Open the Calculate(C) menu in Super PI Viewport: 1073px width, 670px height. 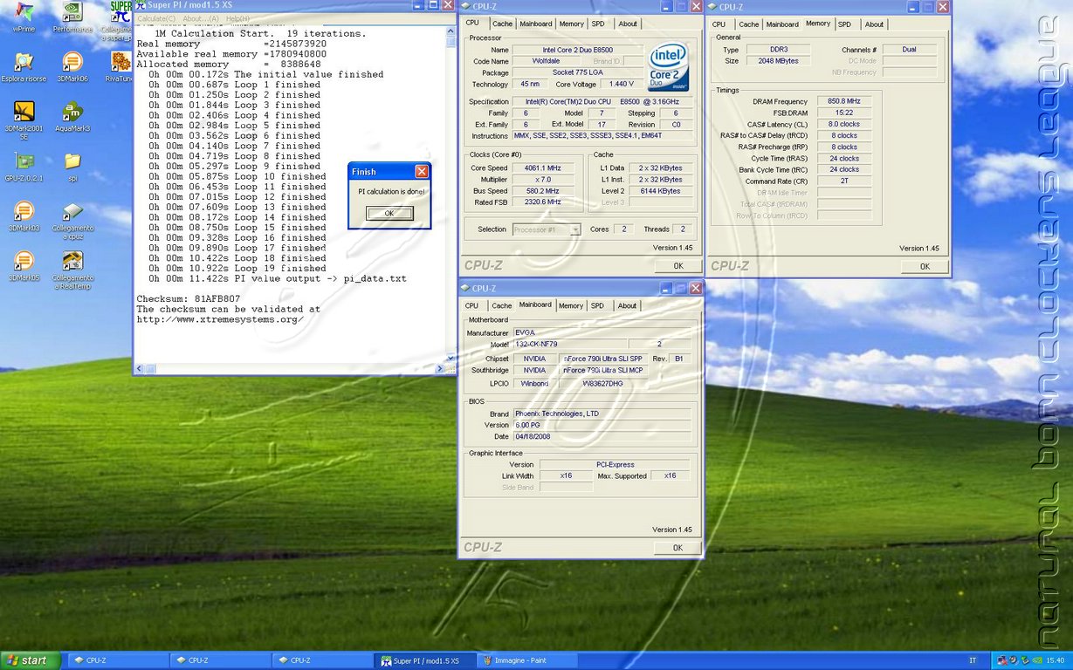point(157,18)
